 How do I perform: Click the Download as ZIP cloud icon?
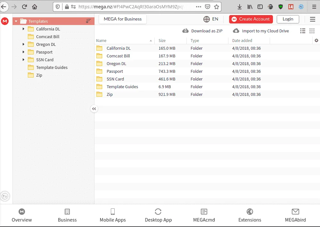coord(185,31)
